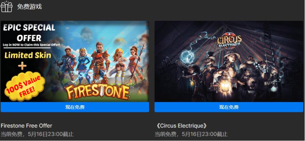Click the expiry date text below 《Circus Electrique》
305x141 pixels.
pyautogui.click(x=191, y=134)
